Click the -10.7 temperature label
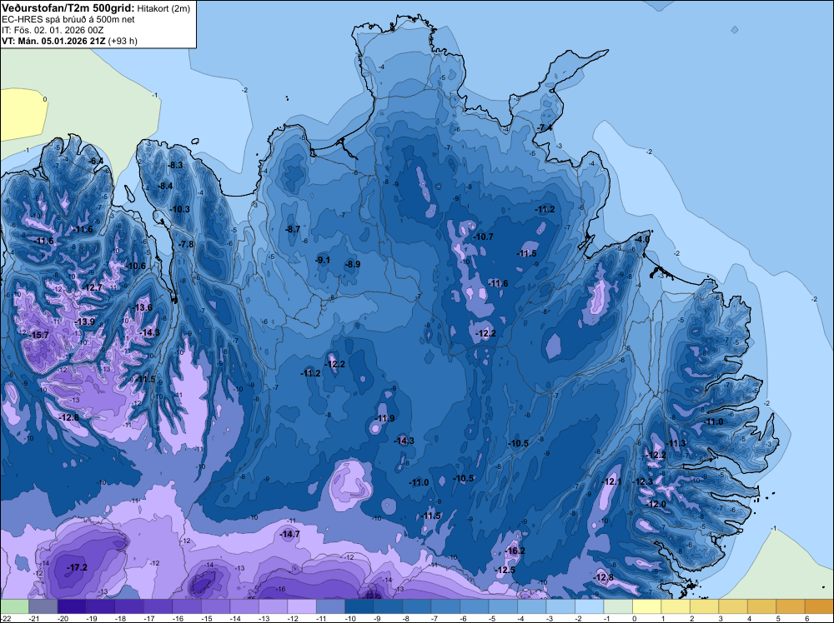This screenshot has width=834, height=623. point(483,237)
